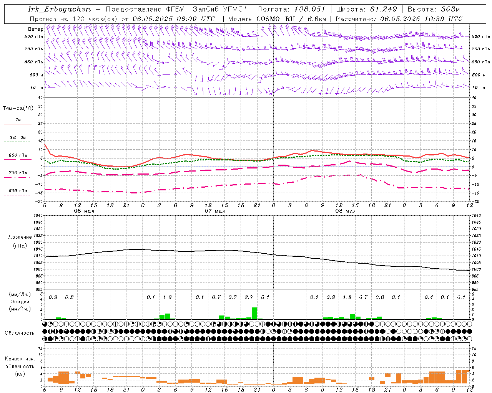The image size is (492, 393).
Task: Click the 07 мая date label
Action: point(214,211)
